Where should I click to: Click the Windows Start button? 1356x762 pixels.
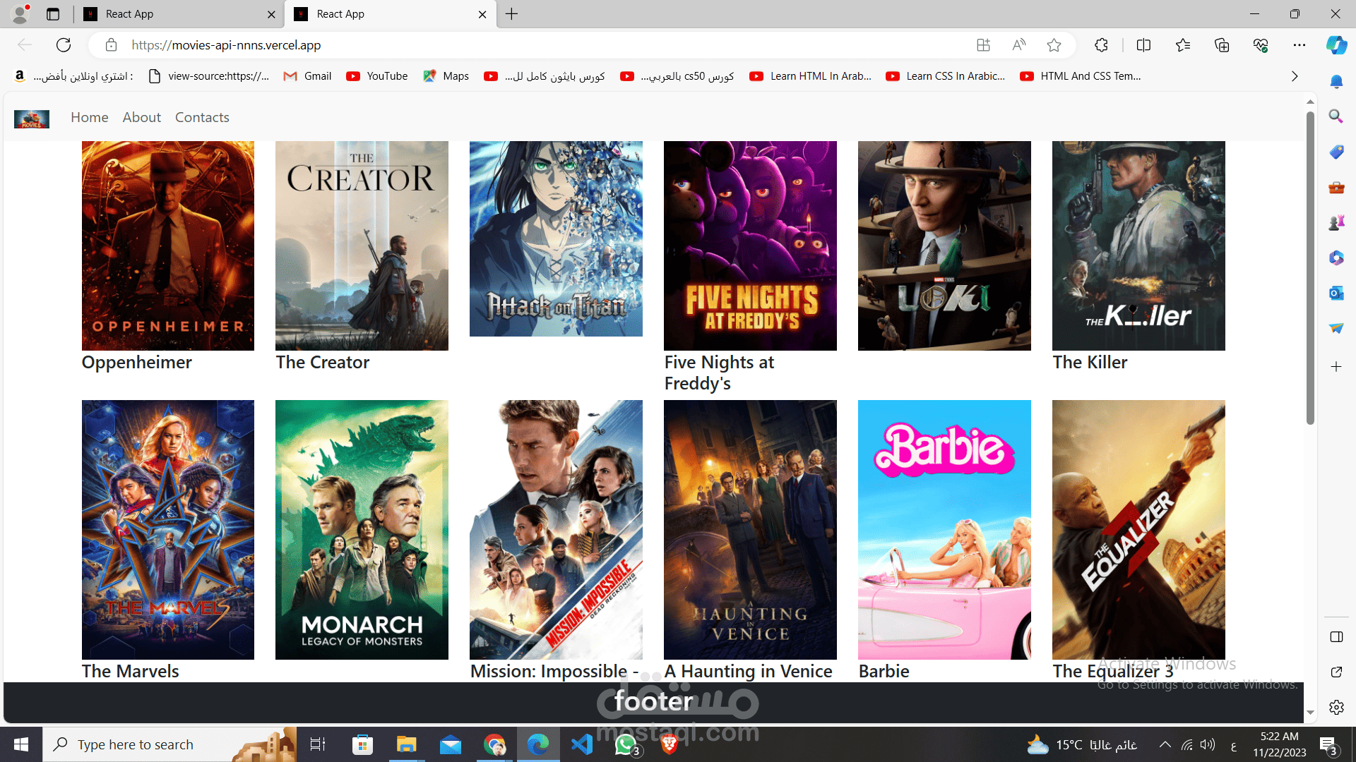[21, 744]
